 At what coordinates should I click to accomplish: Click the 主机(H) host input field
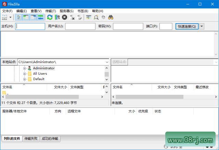click(30, 26)
